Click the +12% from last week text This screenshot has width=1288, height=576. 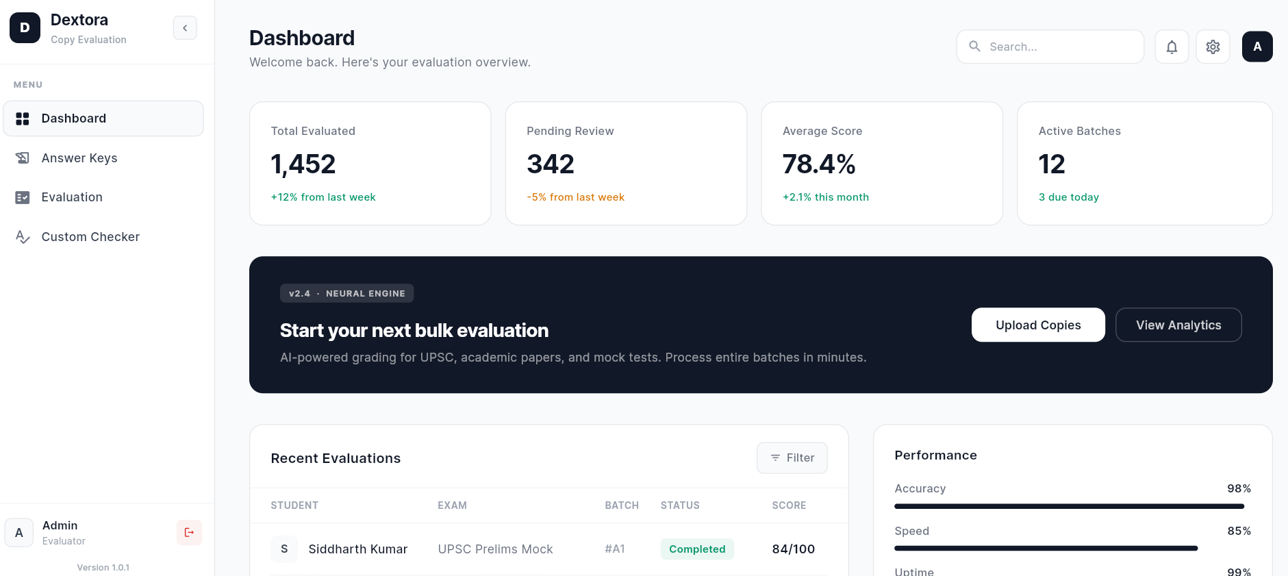click(323, 197)
